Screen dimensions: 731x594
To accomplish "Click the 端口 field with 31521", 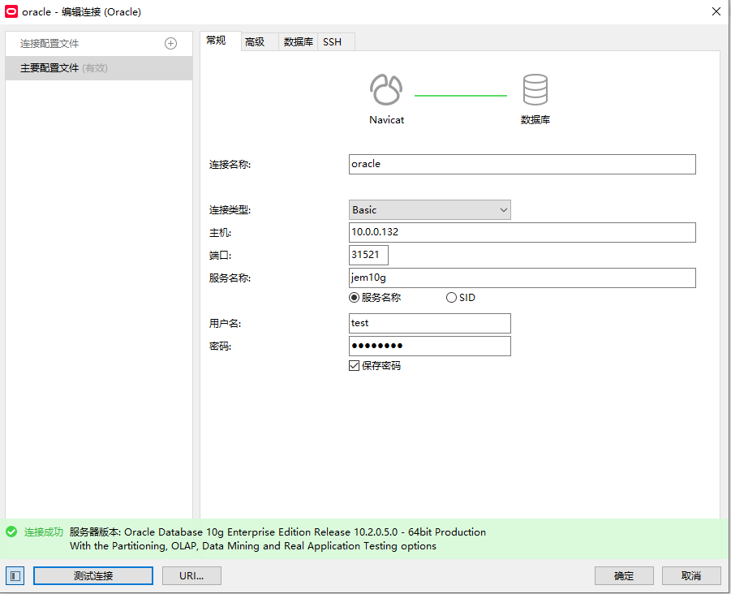I will (x=368, y=255).
